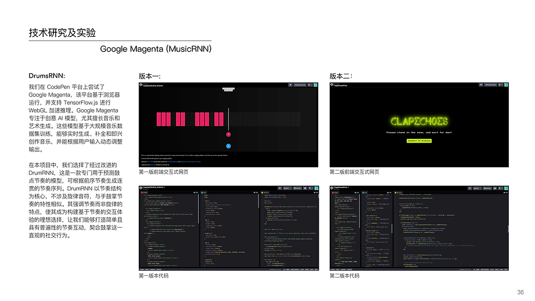Viewport: 535px width, 301px height.
Task: Click CSS panel scrollbar in first version code
Action: [258, 202]
